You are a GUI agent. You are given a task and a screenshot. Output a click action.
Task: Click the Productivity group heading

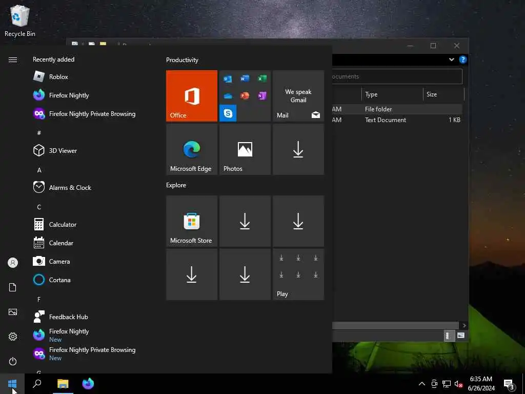pyautogui.click(x=182, y=60)
